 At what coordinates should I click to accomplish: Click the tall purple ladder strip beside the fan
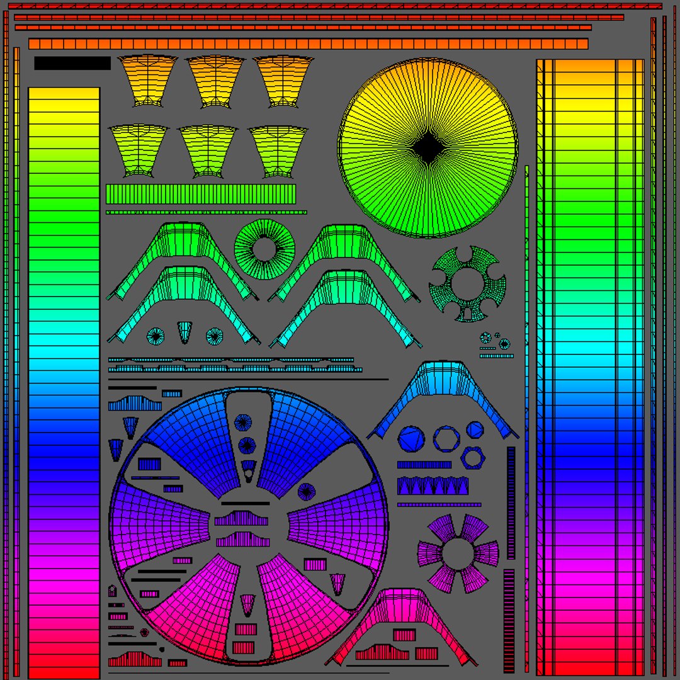point(511,503)
